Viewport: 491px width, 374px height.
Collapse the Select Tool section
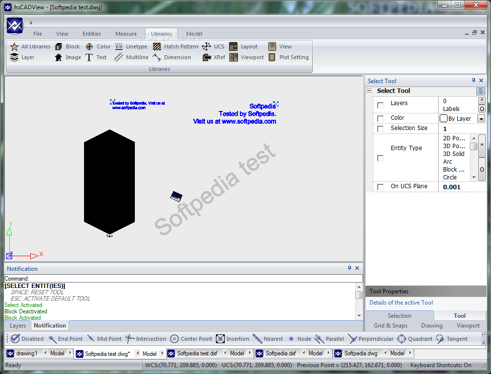tap(369, 91)
